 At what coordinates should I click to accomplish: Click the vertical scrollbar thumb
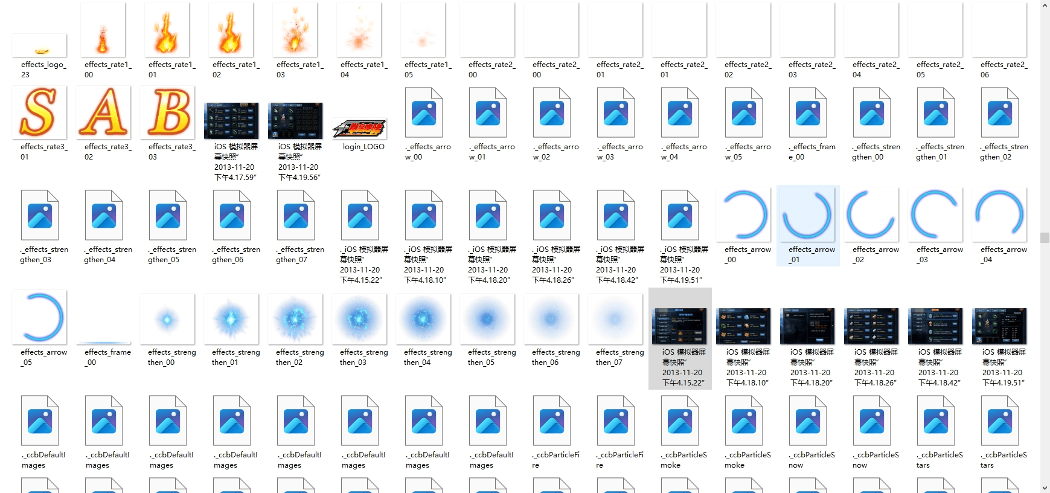point(1045,237)
